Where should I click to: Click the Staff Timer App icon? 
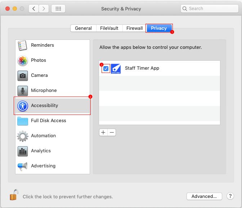coord(116,69)
